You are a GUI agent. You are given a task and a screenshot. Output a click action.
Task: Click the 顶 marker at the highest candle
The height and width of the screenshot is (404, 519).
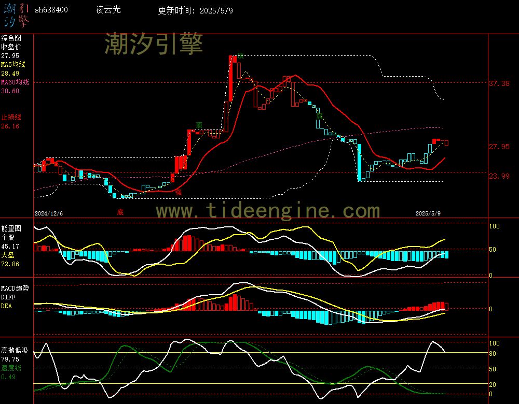(241, 55)
